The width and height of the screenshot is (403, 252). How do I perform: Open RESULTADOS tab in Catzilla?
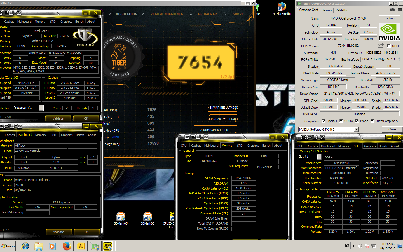coord(126,14)
